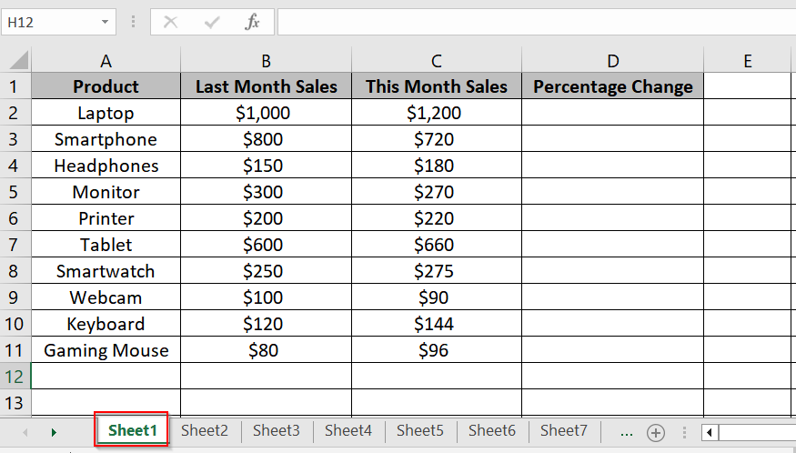Select column C header

click(437, 60)
